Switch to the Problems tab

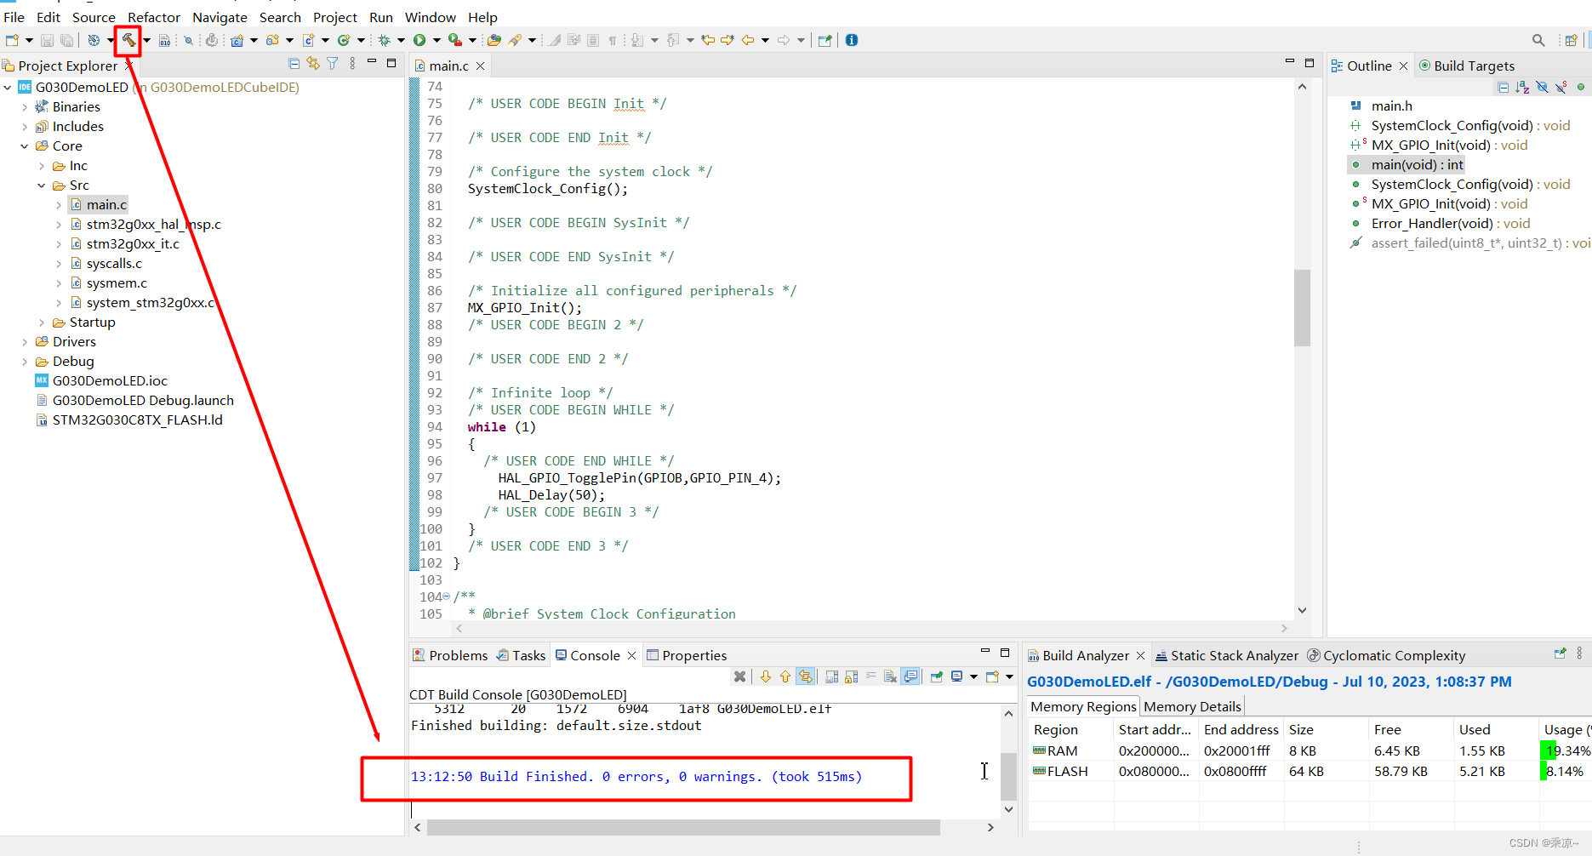point(450,655)
